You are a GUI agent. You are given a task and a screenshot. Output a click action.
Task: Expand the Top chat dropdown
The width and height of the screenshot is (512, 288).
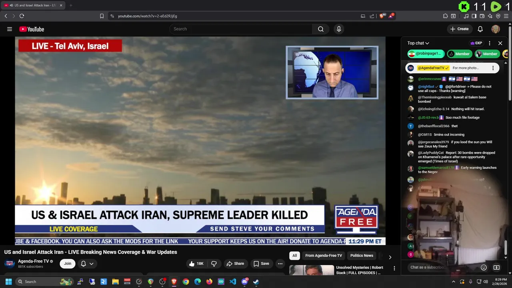coord(418,43)
